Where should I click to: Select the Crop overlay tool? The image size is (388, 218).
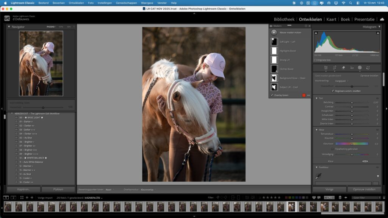click(x=335, y=67)
